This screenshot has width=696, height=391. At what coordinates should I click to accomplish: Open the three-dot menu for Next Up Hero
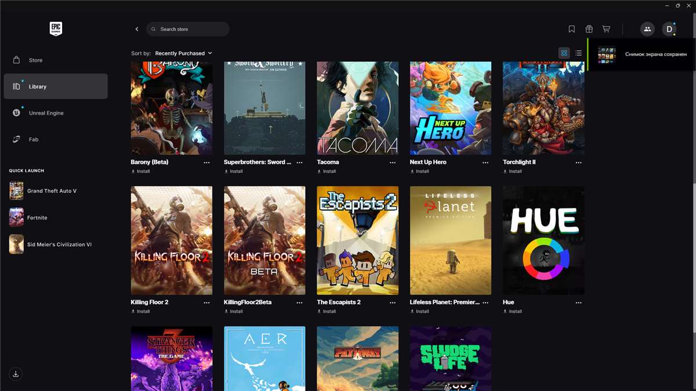coord(485,163)
